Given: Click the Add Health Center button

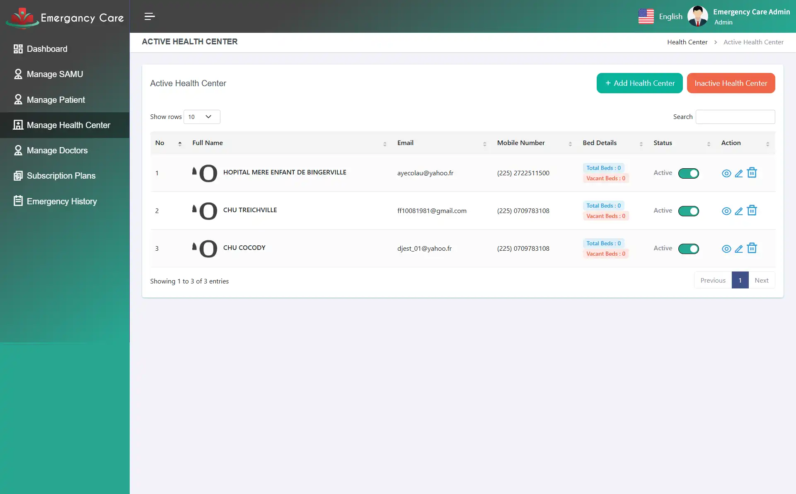Looking at the screenshot, I should [x=639, y=83].
